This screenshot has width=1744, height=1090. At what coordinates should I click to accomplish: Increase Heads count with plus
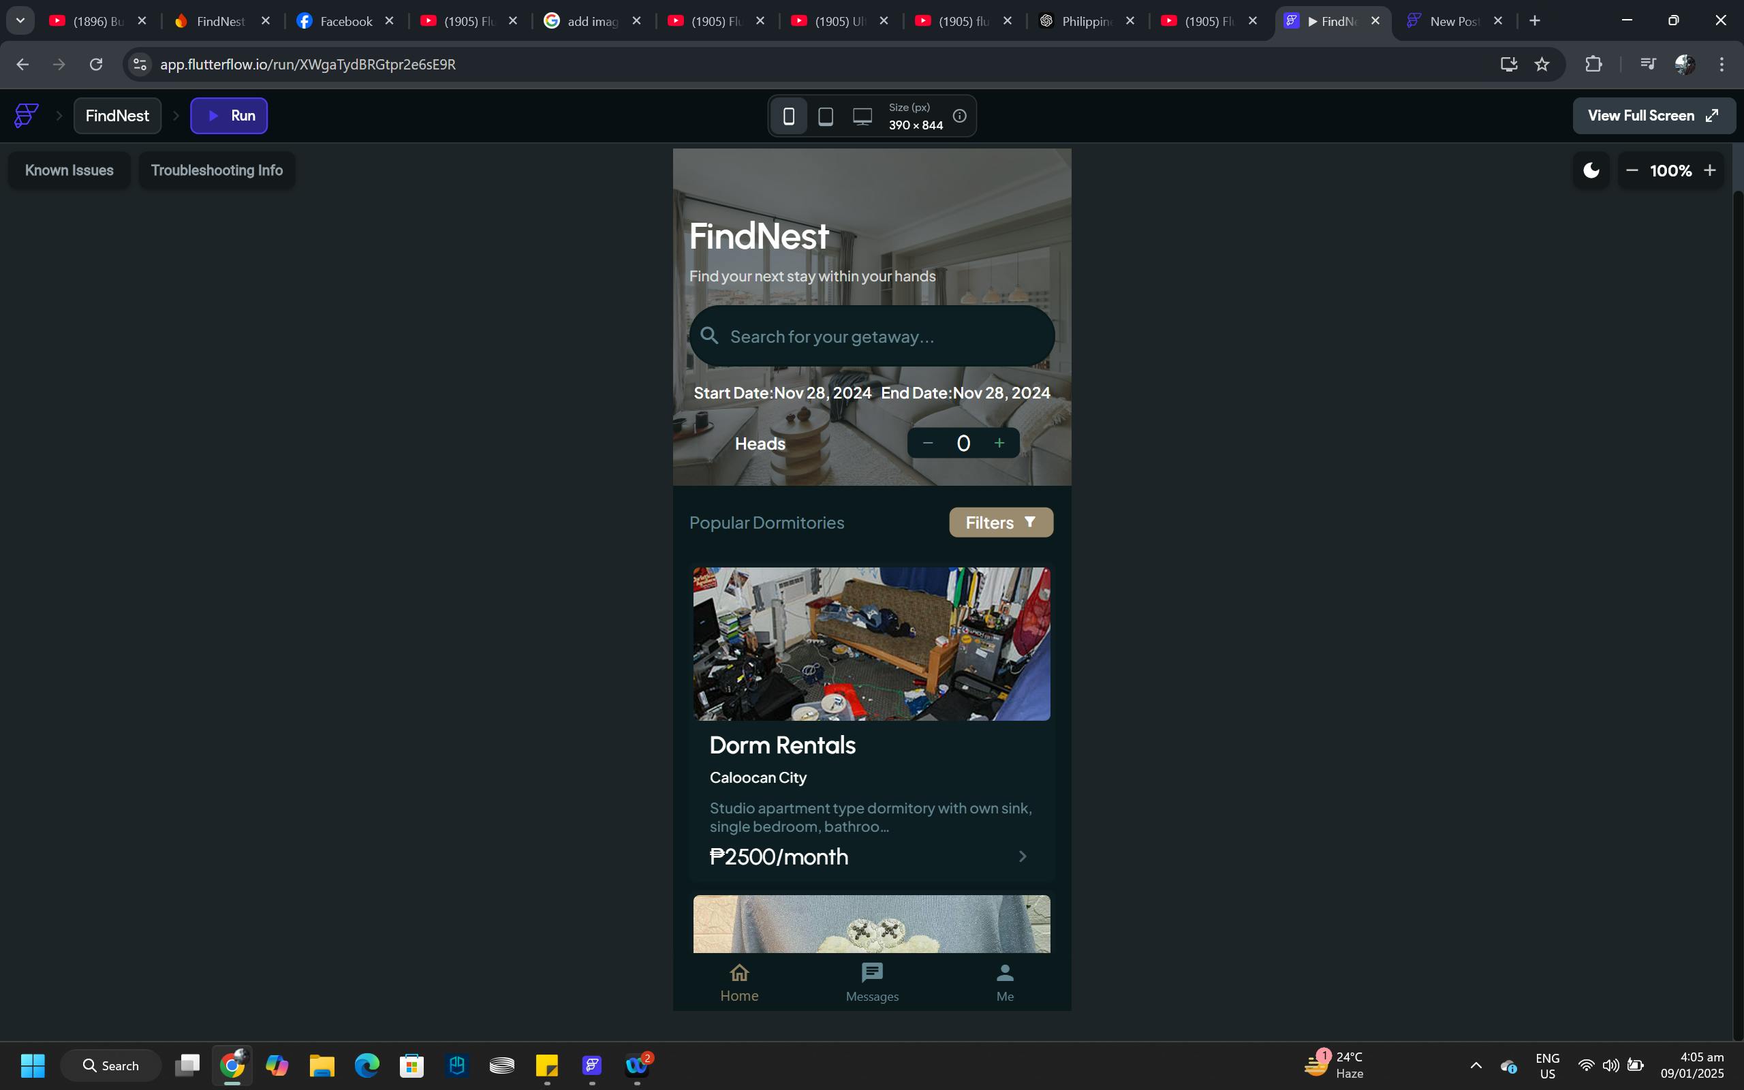point(999,443)
